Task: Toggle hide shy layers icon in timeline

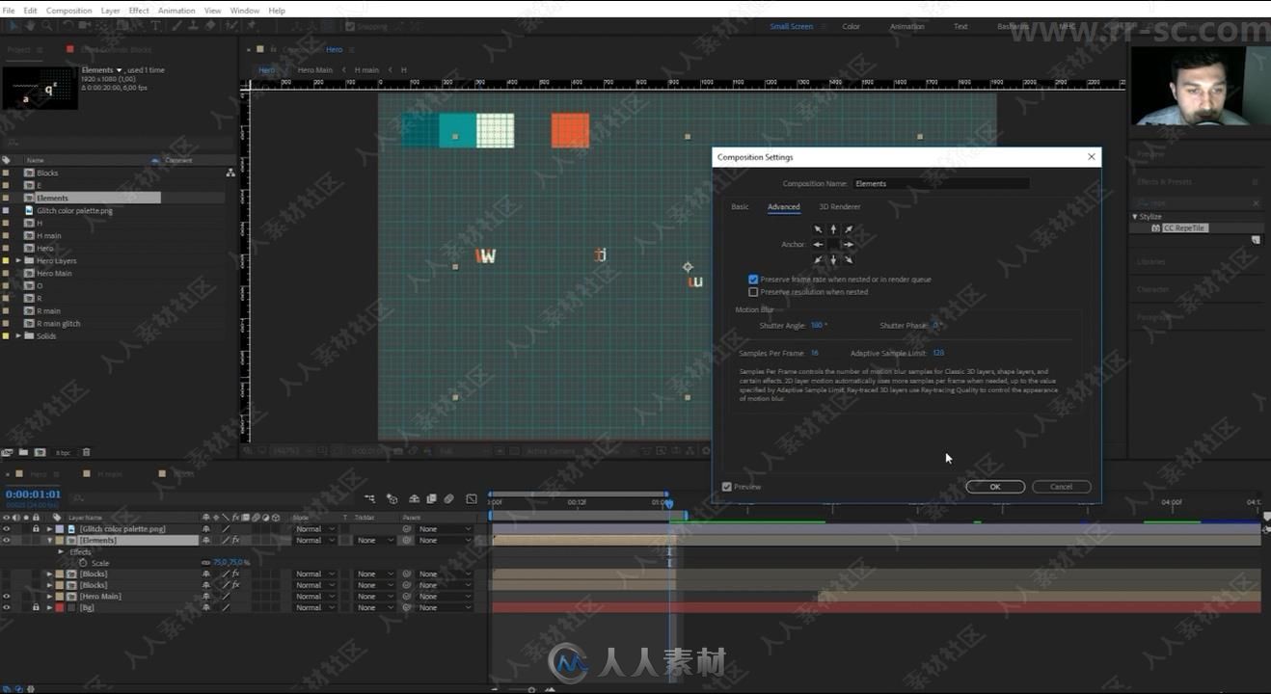Action: 414,498
